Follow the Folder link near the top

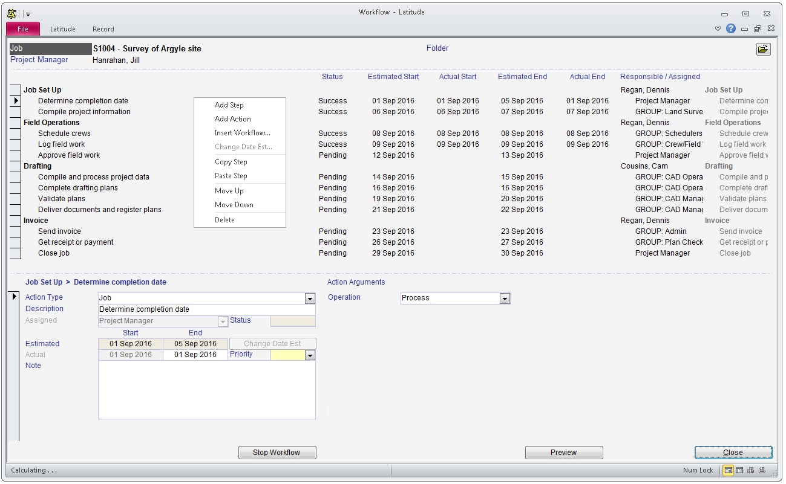point(437,48)
